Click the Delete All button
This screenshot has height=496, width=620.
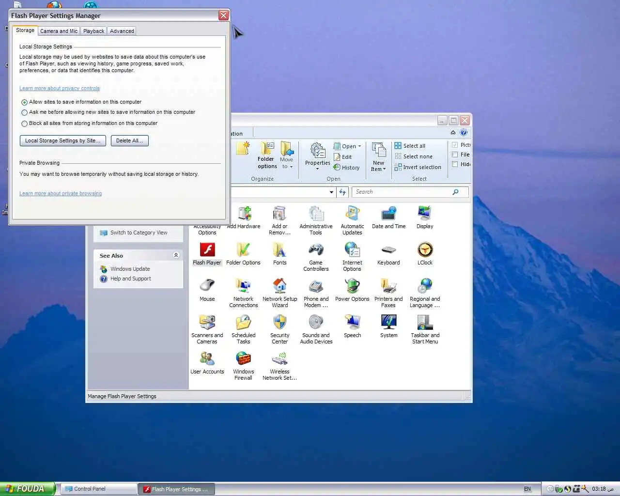pos(129,140)
